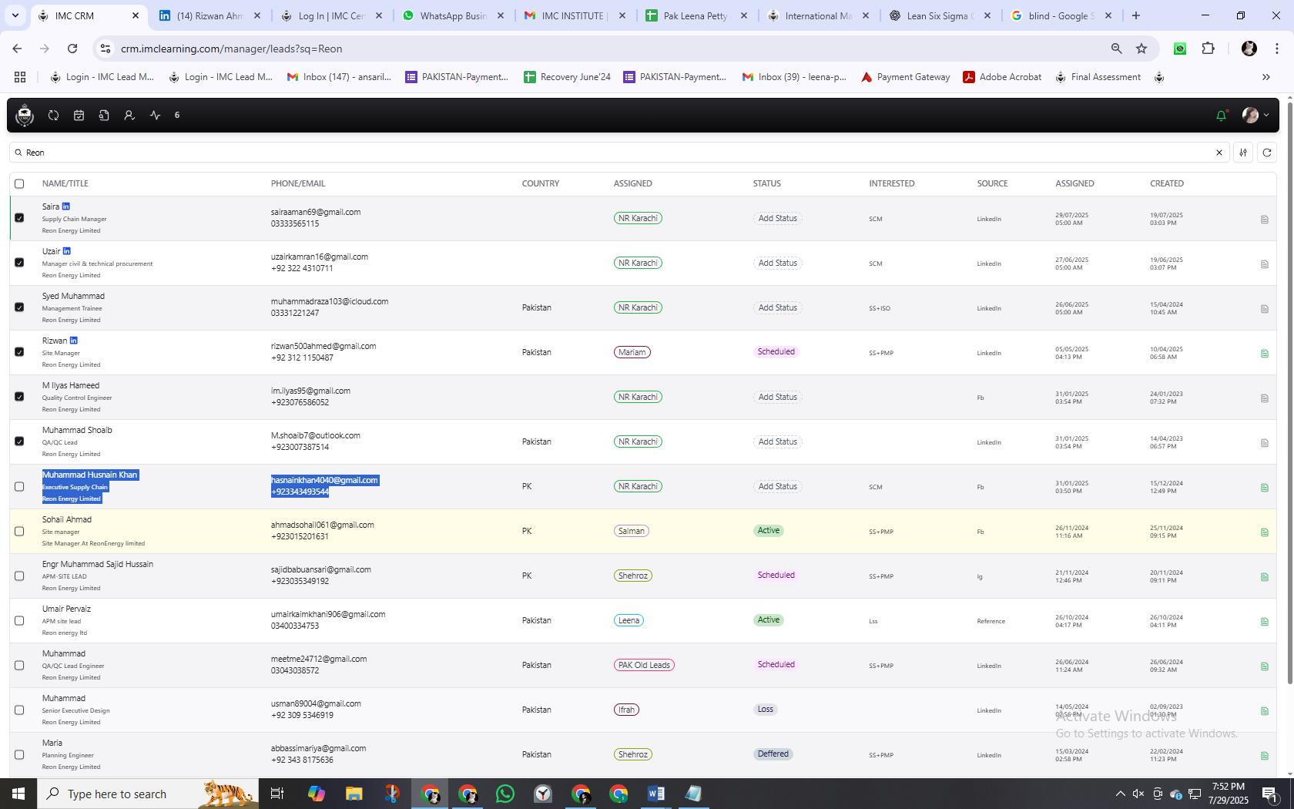Open the Recovery June'24 bookmark

(568, 77)
